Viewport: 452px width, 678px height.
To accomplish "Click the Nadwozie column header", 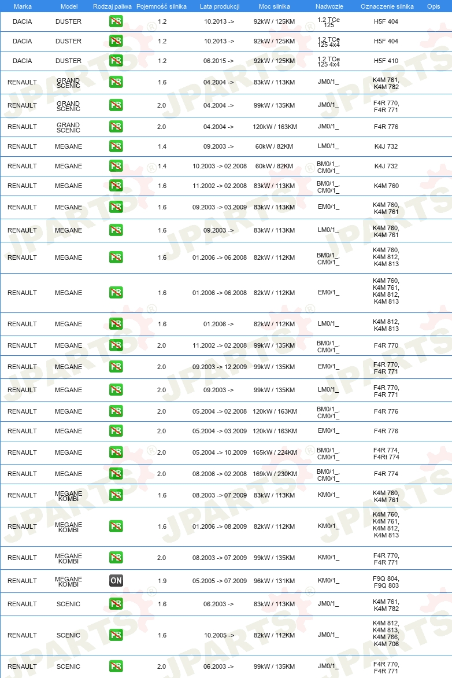I will click(329, 6).
